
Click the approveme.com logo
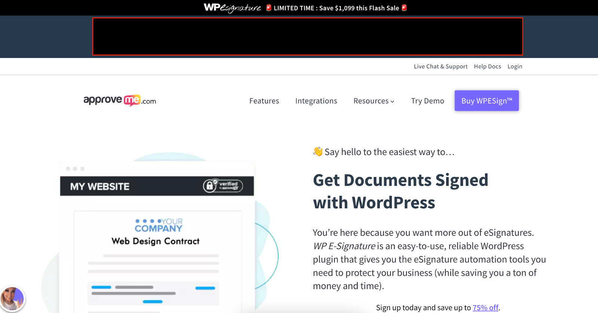(120, 100)
